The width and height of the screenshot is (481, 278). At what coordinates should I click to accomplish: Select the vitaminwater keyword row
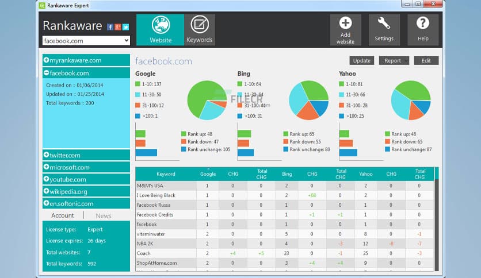(x=285, y=234)
